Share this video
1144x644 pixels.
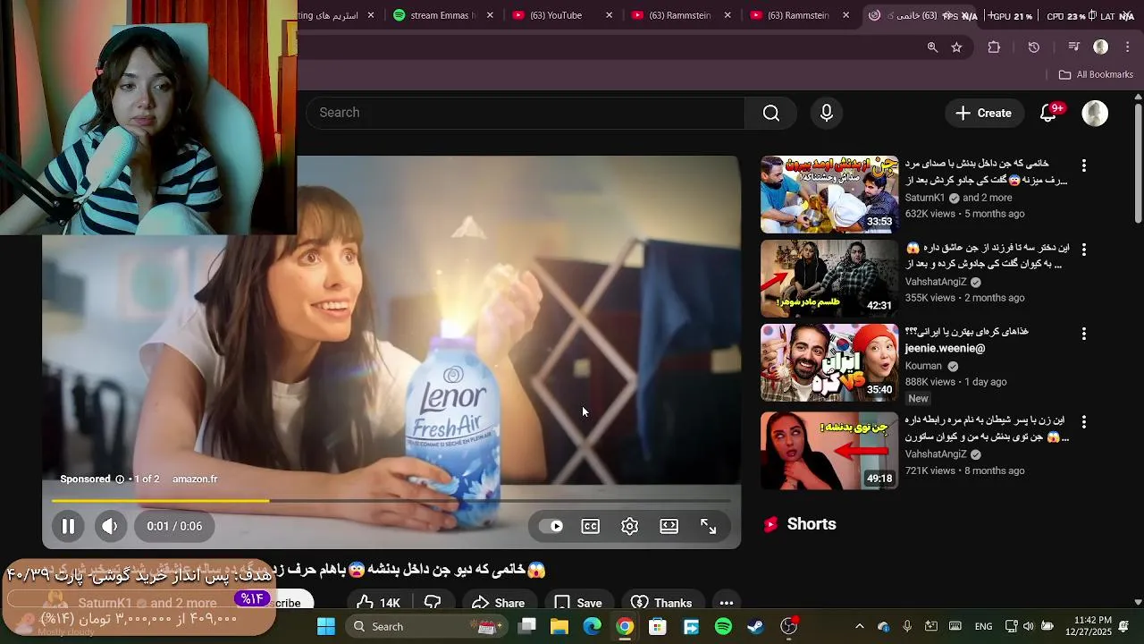click(x=498, y=603)
